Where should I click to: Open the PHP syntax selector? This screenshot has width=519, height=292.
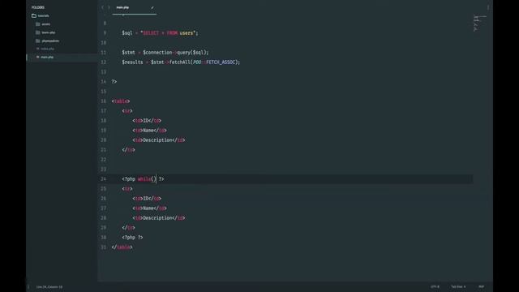[481, 286]
